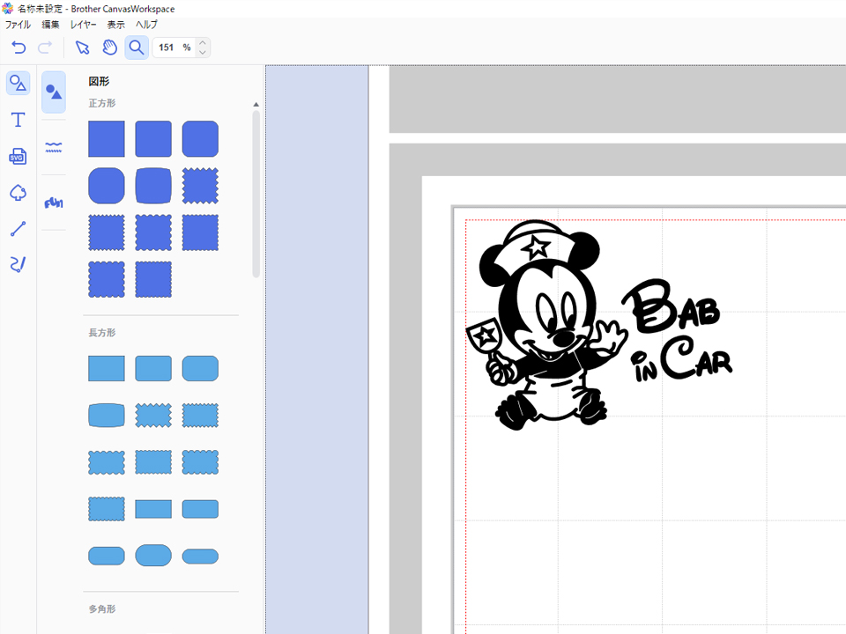Click the 多角形 section heading

tap(102, 608)
